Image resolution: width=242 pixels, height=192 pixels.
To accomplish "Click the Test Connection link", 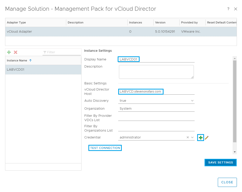I will click(105, 148).
